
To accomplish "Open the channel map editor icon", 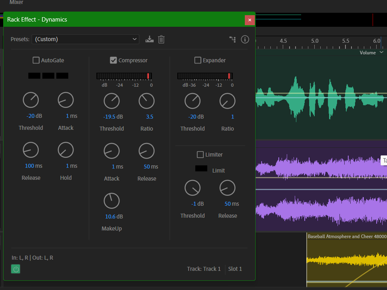I will pos(232,39).
